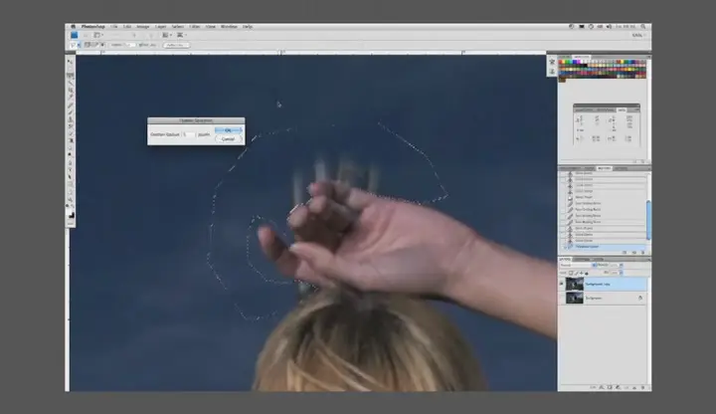
Task: Open the top collapsed panel icon beside Swatches
Action: pos(552,62)
